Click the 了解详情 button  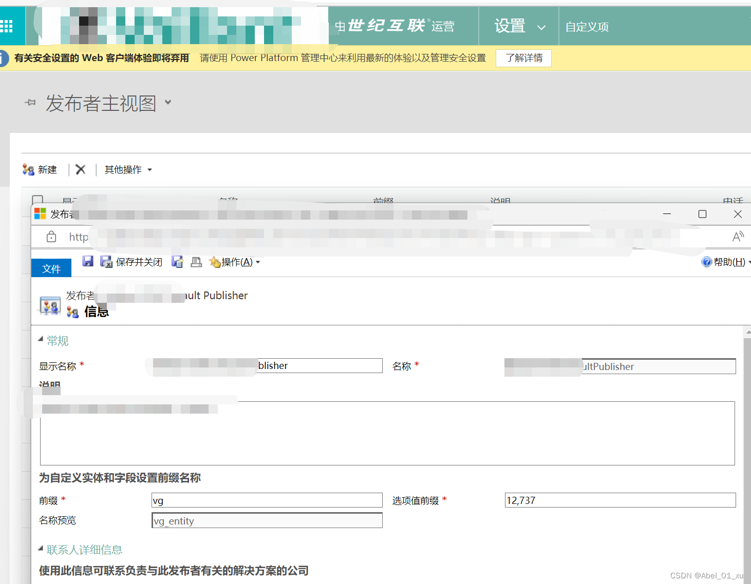point(523,58)
